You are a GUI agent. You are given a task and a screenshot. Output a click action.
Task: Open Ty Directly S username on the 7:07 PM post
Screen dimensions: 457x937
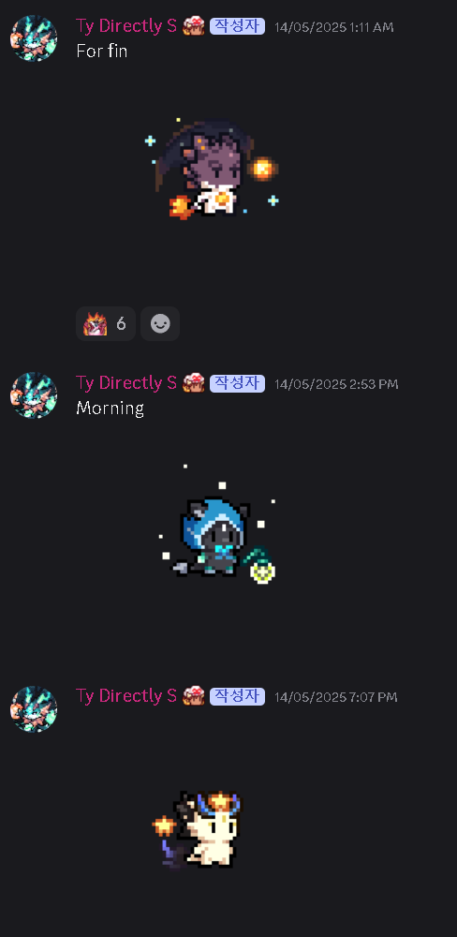click(x=126, y=695)
